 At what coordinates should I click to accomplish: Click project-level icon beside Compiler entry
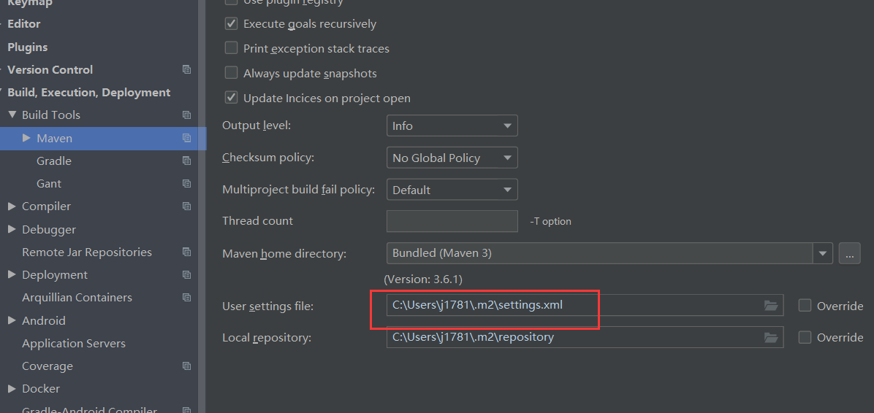pyautogui.click(x=187, y=206)
